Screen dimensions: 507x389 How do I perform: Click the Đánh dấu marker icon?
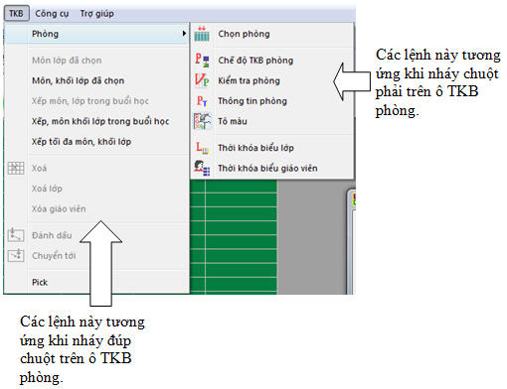tap(16, 235)
